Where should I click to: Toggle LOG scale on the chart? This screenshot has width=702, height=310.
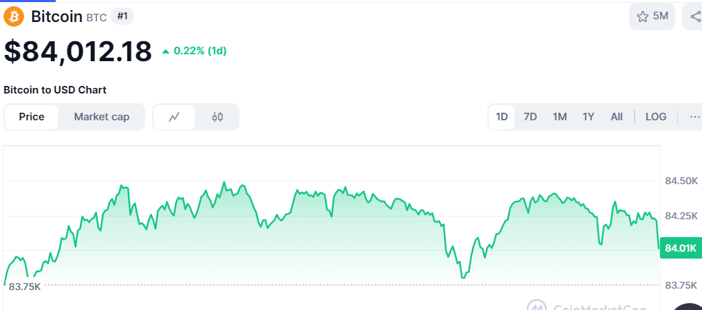656,117
